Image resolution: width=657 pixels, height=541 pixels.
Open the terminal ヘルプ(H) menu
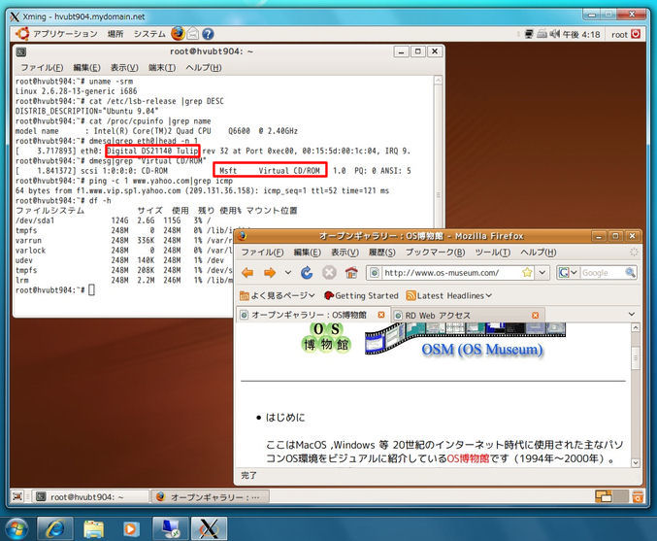[204, 68]
